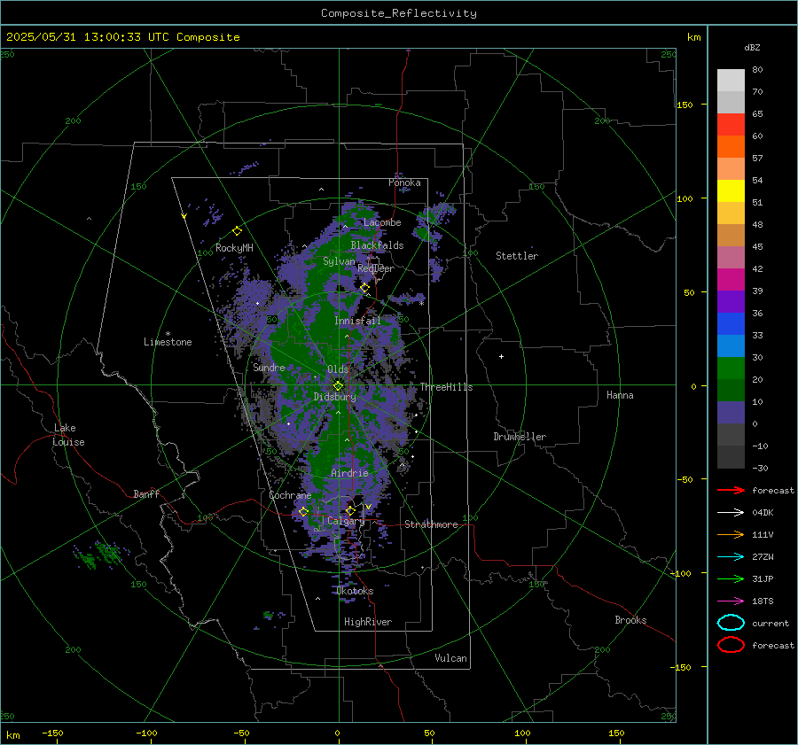798x745 pixels.
Task: Click the cyan 27ZW arrow in legend
Action: 731,557
